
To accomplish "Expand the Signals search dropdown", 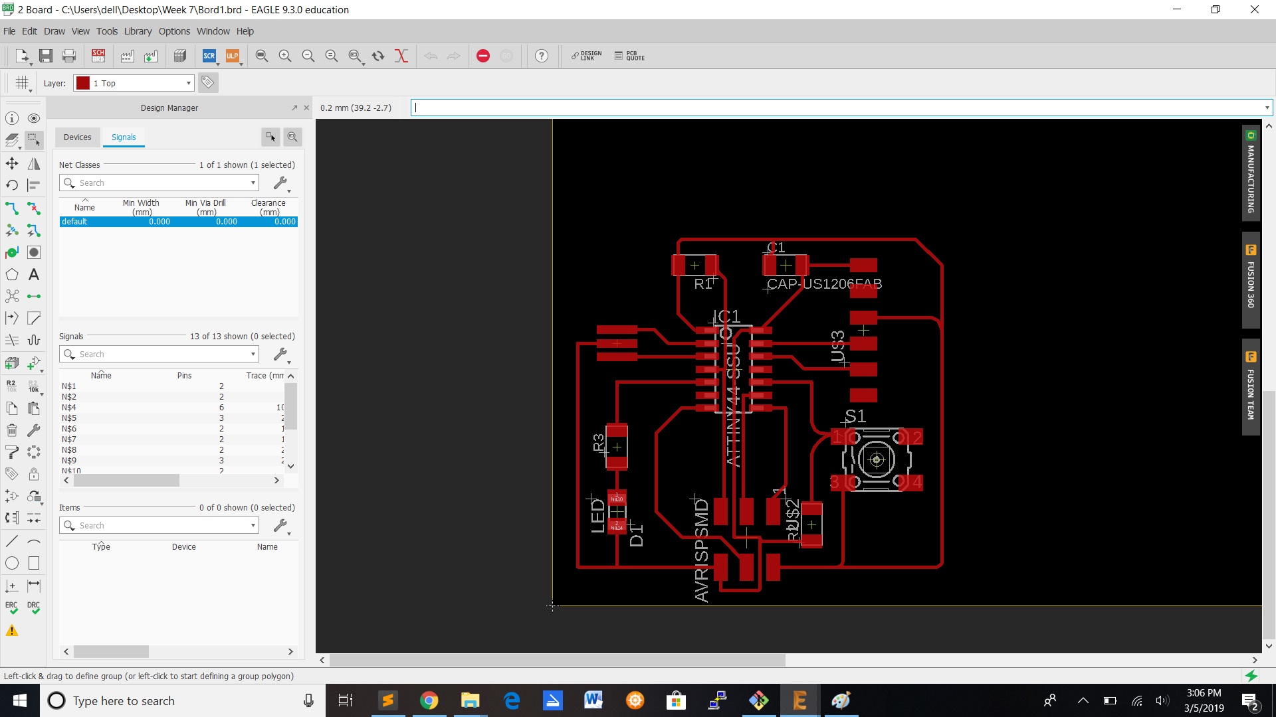I will tap(253, 354).
